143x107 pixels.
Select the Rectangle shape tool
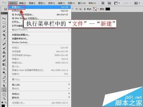[4, 90]
